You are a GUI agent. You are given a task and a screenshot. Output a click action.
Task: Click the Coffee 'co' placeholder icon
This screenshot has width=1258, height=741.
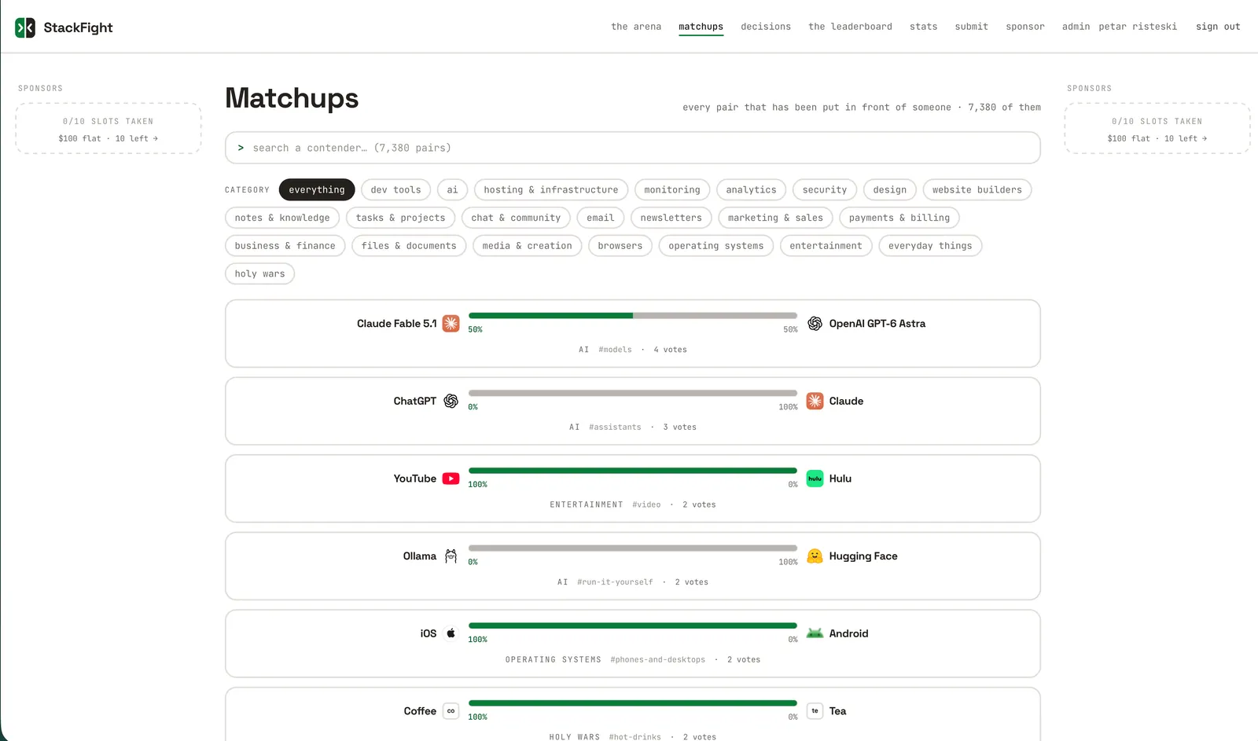pyautogui.click(x=451, y=711)
